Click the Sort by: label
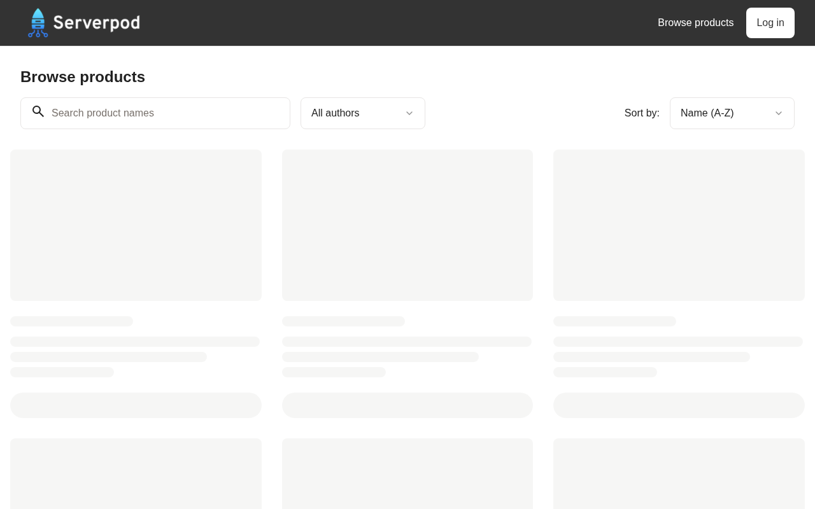 click(x=642, y=113)
